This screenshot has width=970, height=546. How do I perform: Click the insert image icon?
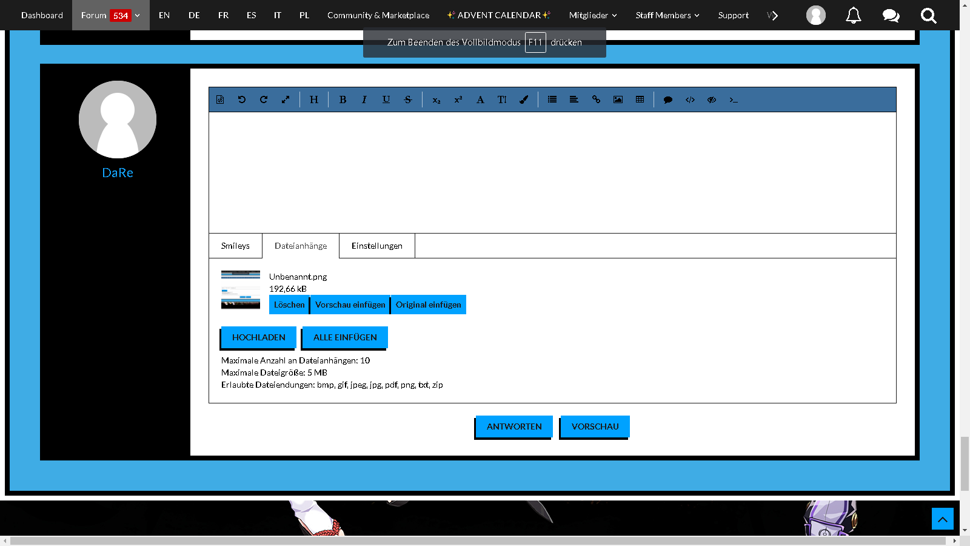click(x=618, y=99)
